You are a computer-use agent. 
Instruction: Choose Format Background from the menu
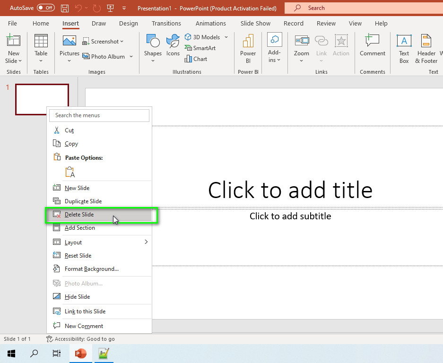click(99, 268)
